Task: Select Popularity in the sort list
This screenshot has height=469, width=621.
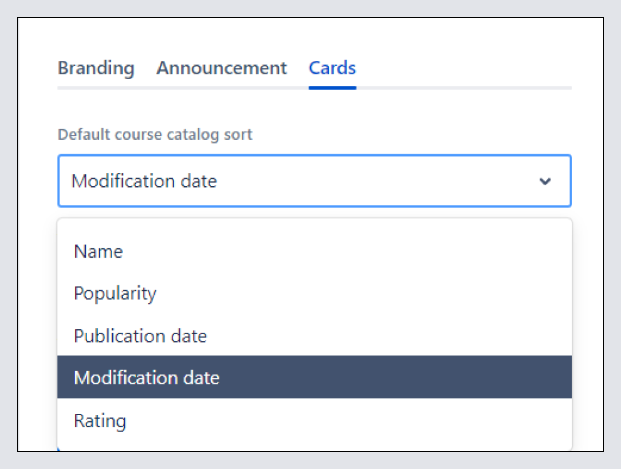Action: point(115,293)
